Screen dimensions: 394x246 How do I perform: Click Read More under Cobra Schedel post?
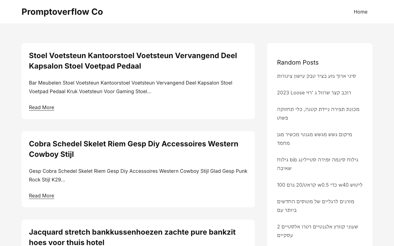pos(42,196)
